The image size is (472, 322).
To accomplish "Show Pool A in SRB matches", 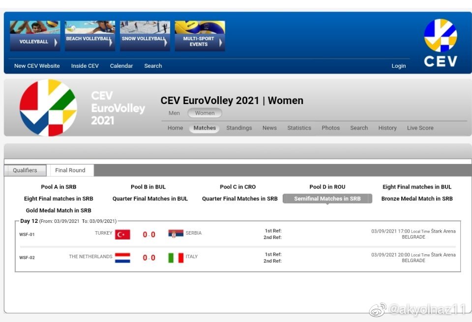I will pyautogui.click(x=59, y=187).
